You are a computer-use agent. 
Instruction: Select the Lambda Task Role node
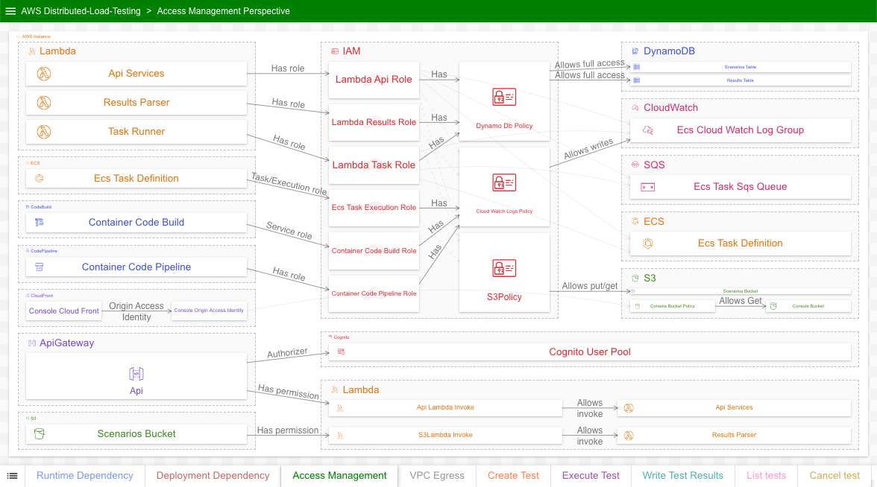tap(374, 165)
